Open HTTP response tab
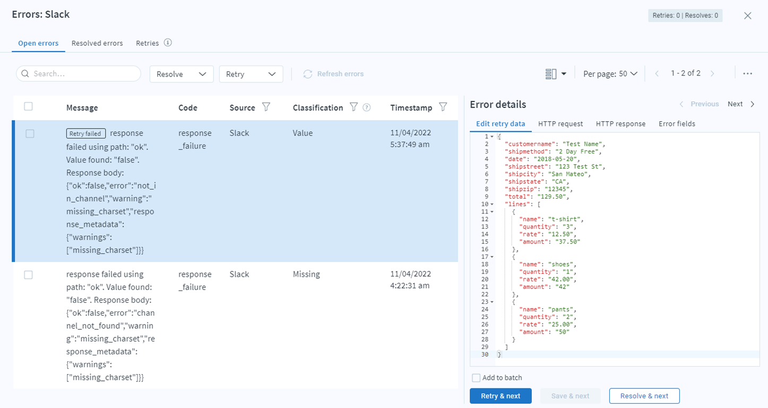 coord(620,124)
